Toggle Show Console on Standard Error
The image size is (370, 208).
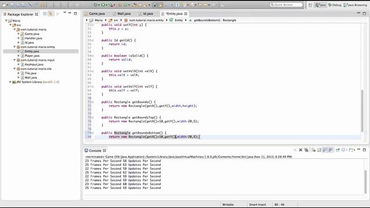(331, 150)
